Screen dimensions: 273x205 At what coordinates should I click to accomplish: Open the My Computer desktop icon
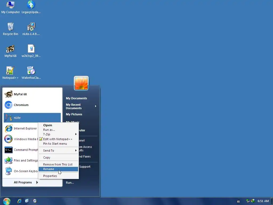[10, 7]
